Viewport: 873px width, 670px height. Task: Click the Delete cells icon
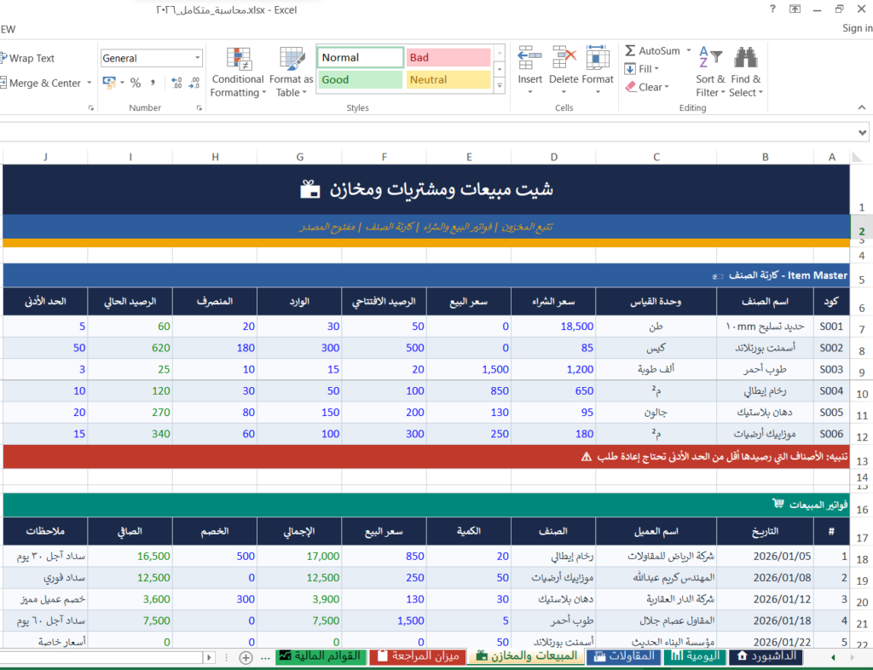click(564, 58)
